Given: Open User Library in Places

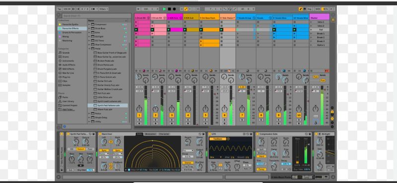Looking at the screenshot, I should click(x=68, y=101).
